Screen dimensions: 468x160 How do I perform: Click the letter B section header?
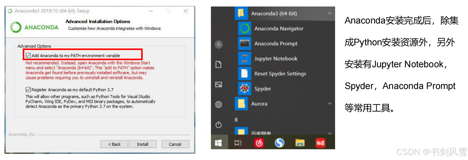click(236, 120)
